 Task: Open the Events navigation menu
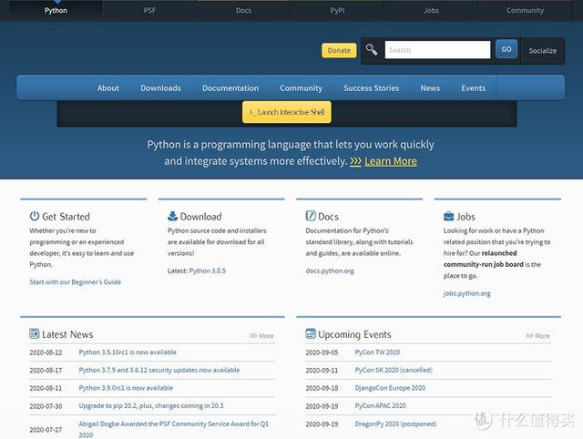pyautogui.click(x=474, y=88)
